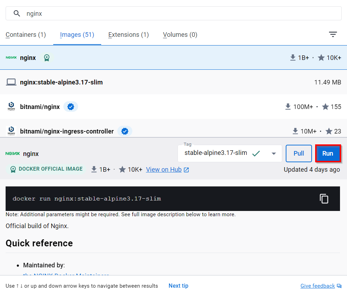Click the Tag dropdown arrow
347x294 pixels.
[274, 153]
